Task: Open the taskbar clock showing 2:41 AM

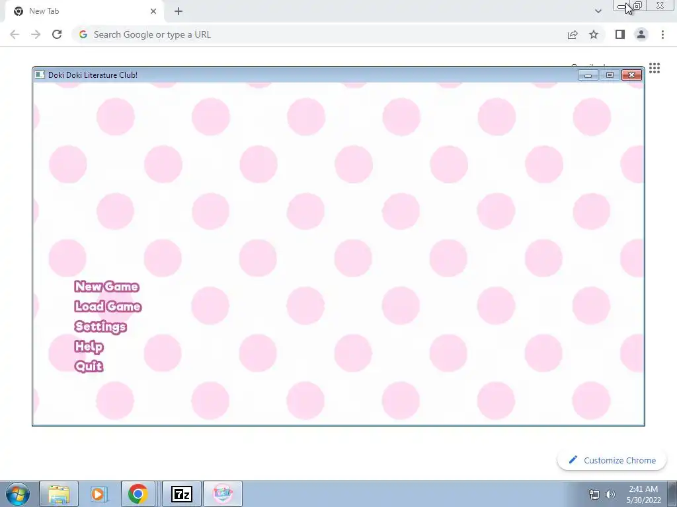Action: (643, 494)
